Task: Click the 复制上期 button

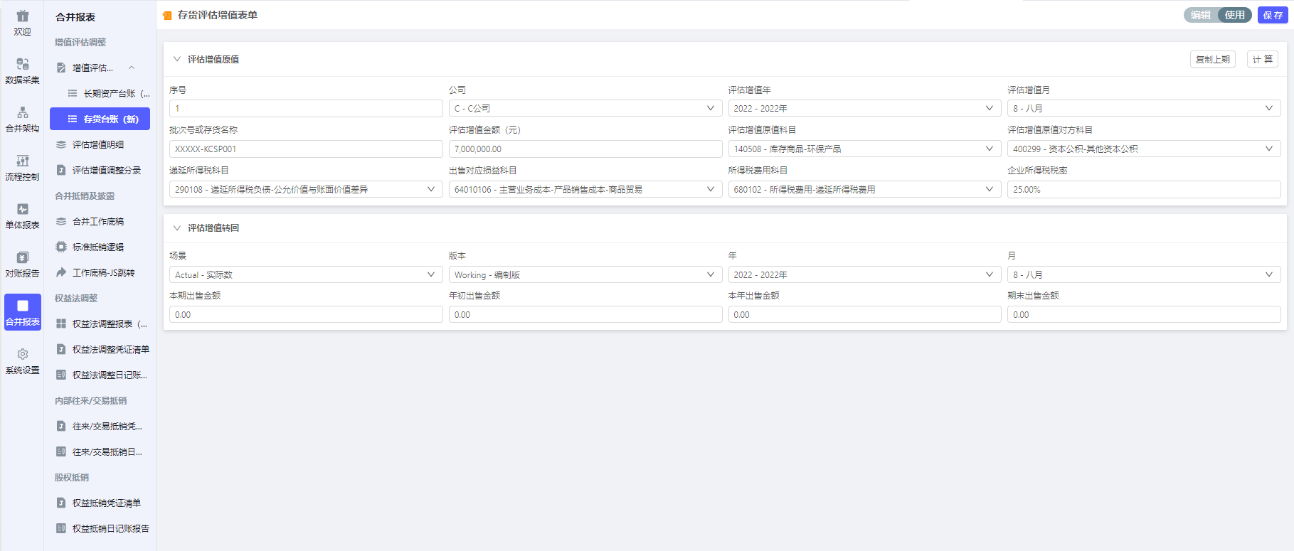Action: (x=1212, y=59)
